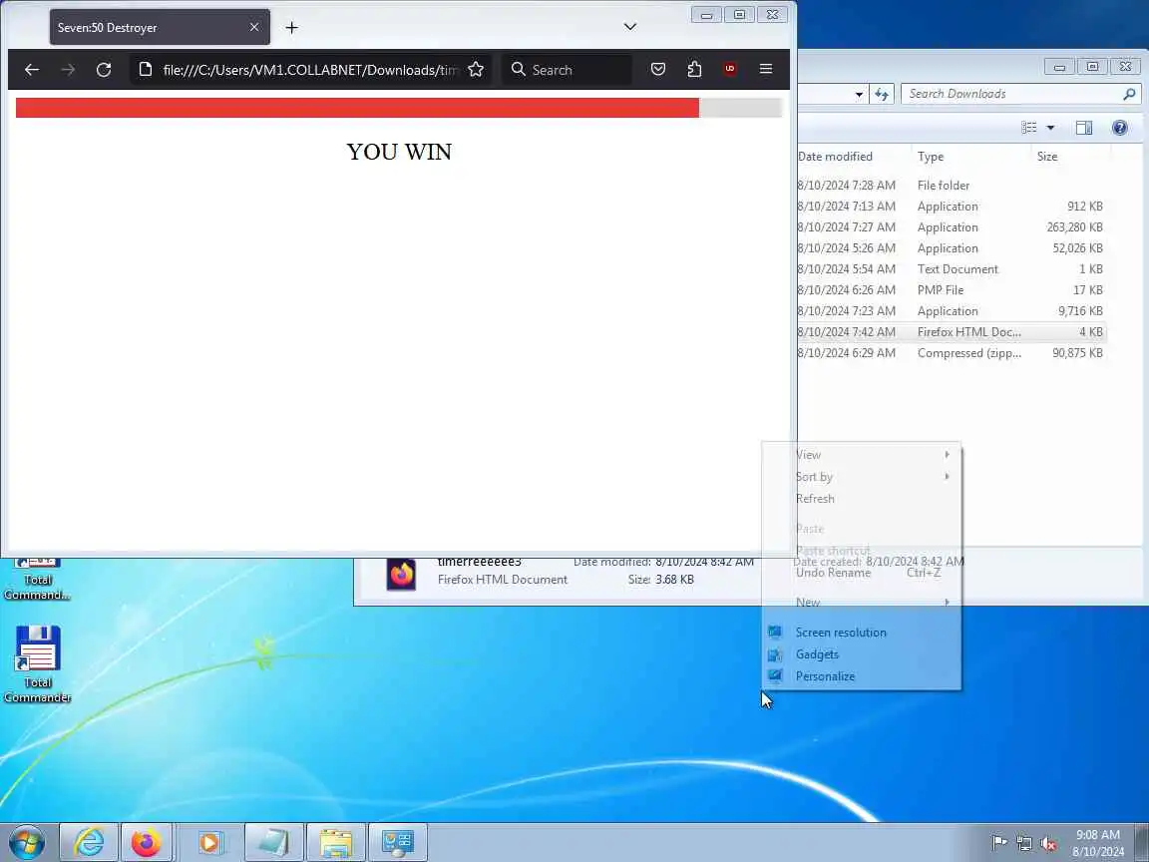Screen dimensions: 1149x862
Task: Select the Text Document row
Action: point(952,269)
